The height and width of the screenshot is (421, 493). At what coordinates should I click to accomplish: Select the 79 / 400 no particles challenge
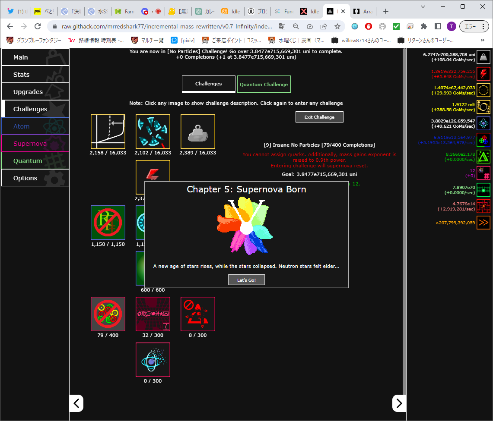108,314
